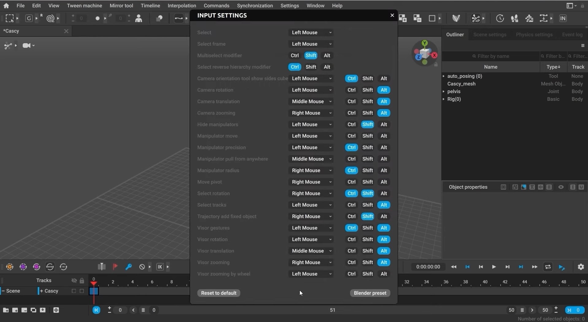588x322 pixels.
Task: Go to previous frame button
Action: point(481,267)
